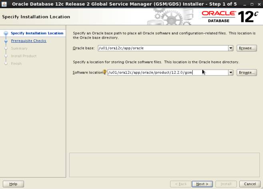
Task: Click the Finish step
Action: click(x=16, y=63)
